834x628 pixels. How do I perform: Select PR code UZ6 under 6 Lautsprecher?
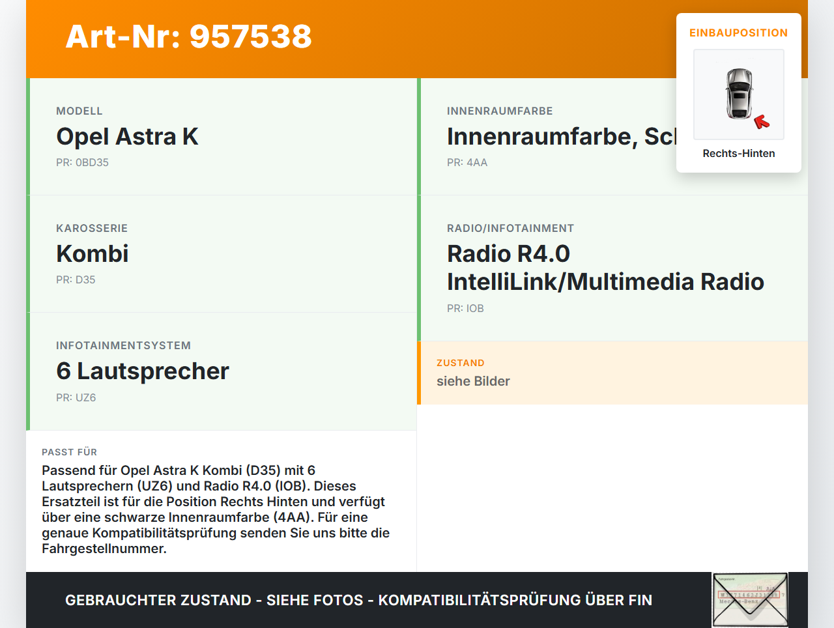(x=76, y=397)
